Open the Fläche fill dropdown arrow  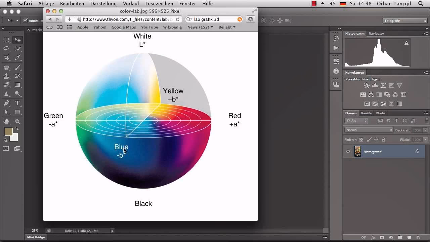pos(425,139)
